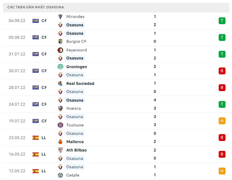Click the Huesca team crest

60,108
